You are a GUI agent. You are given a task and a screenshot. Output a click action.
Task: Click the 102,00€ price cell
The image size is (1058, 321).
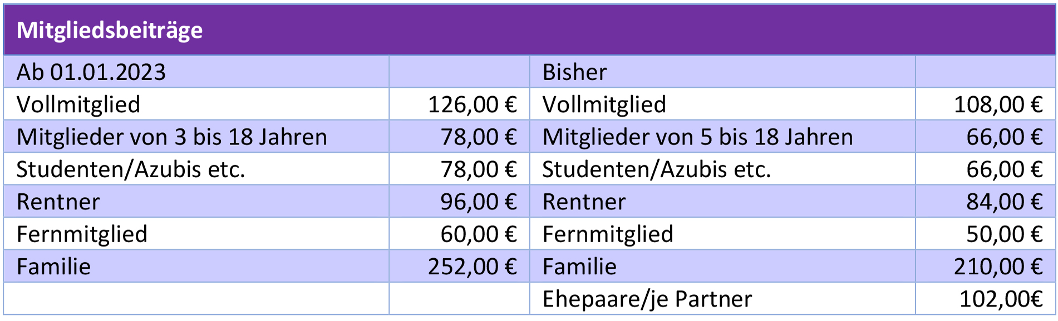pyautogui.click(x=1001, y=299)
